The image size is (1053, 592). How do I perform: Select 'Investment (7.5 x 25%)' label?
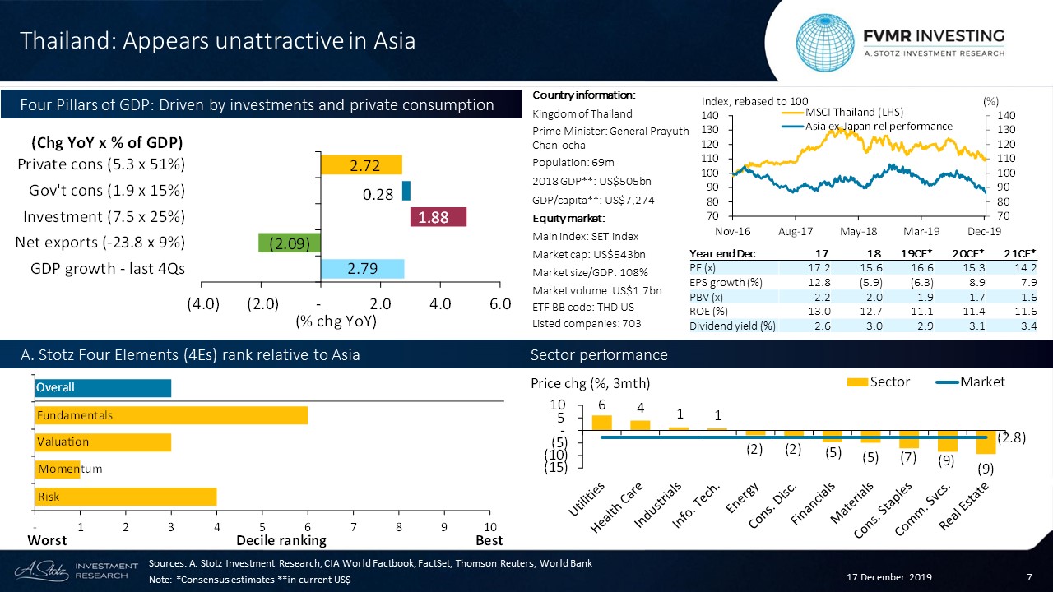pos(104,217)
